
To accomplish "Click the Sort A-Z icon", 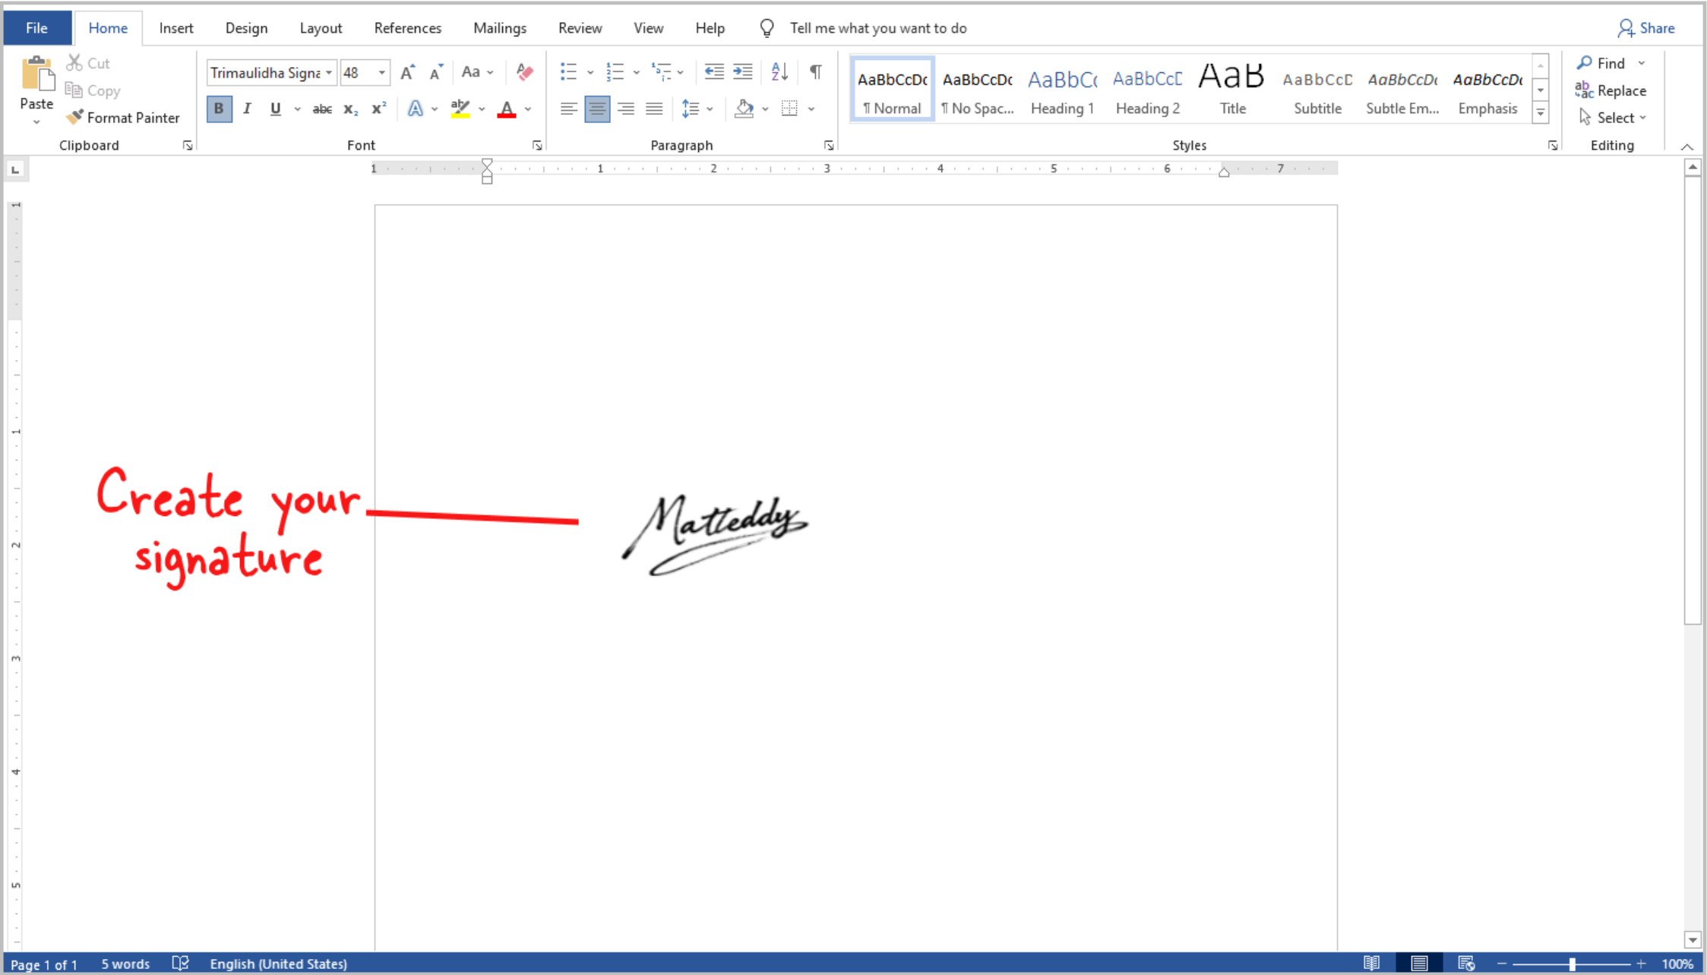I will pos(779,72).
